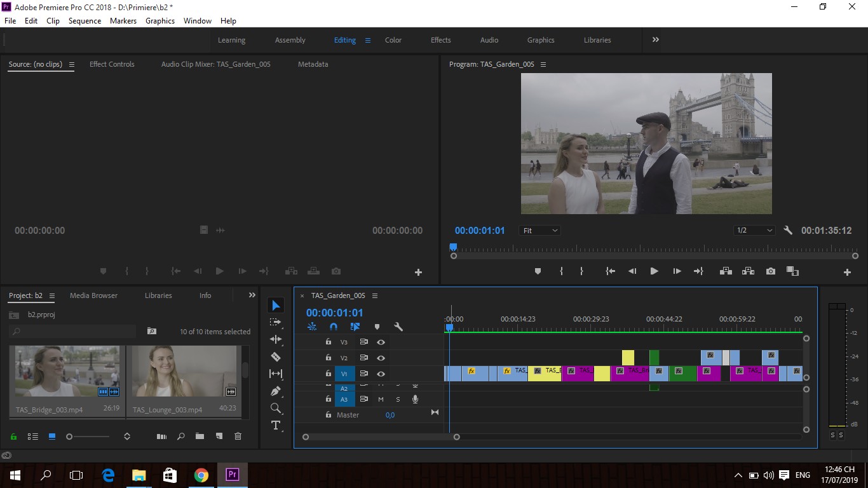
Task: Click Clear trash icon in Project panel
Action: click(238, 437)
